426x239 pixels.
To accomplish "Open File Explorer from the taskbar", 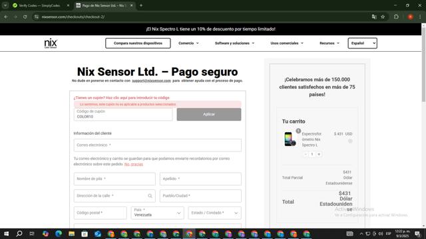I will (71, 234).
